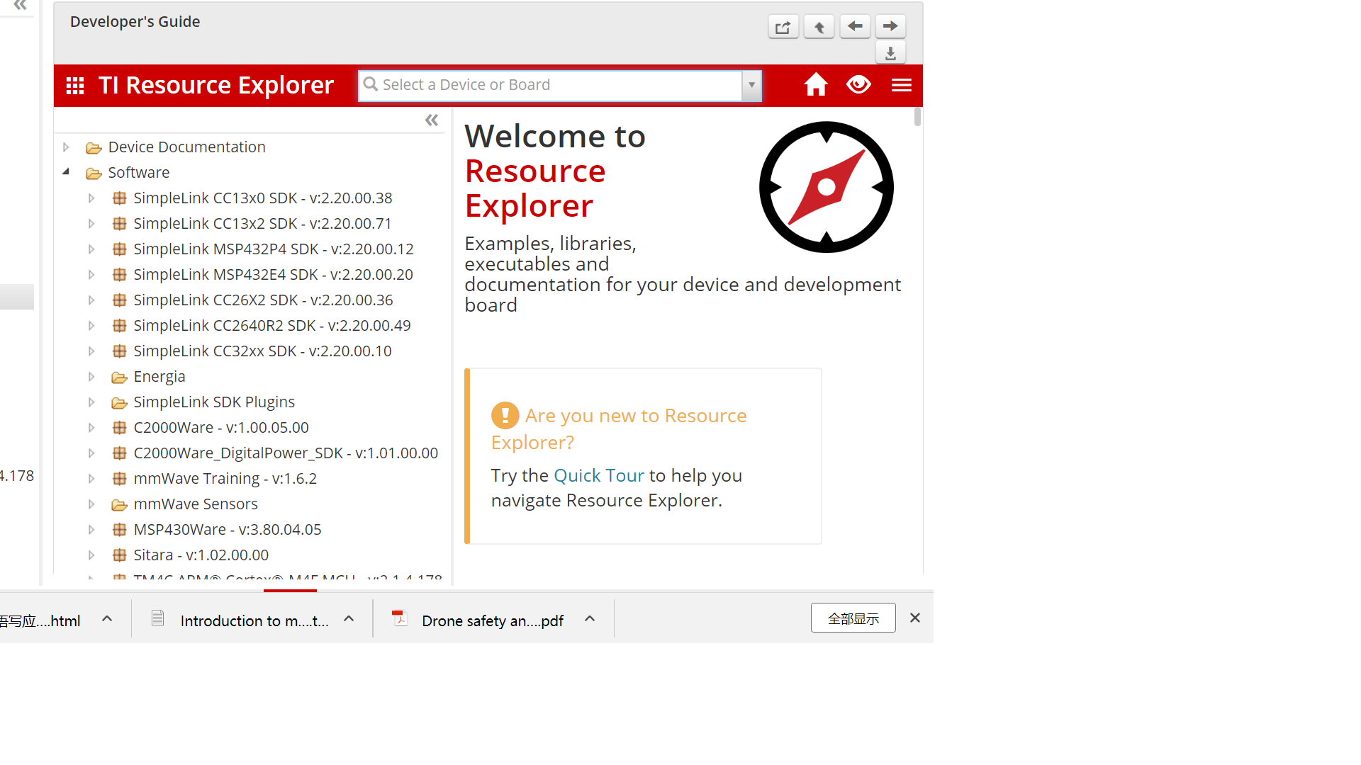The width and height of the screenshot is (1361, 765).
Task: Collapse the Software folder
Action: (x=66, y=172)
